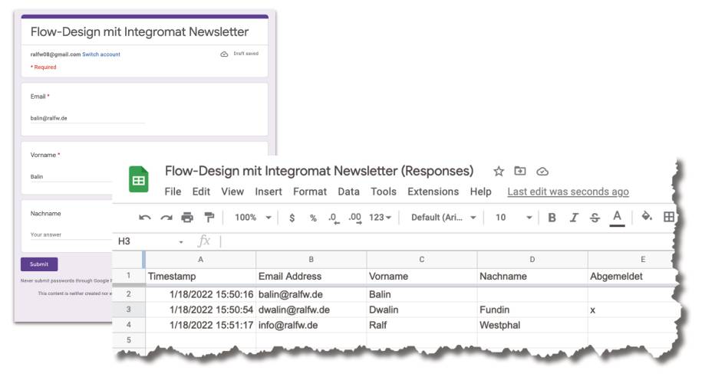The height and width of the screenshot is (377, 702).
Task: Open the Edit menu
Action: tap(201, 192)
